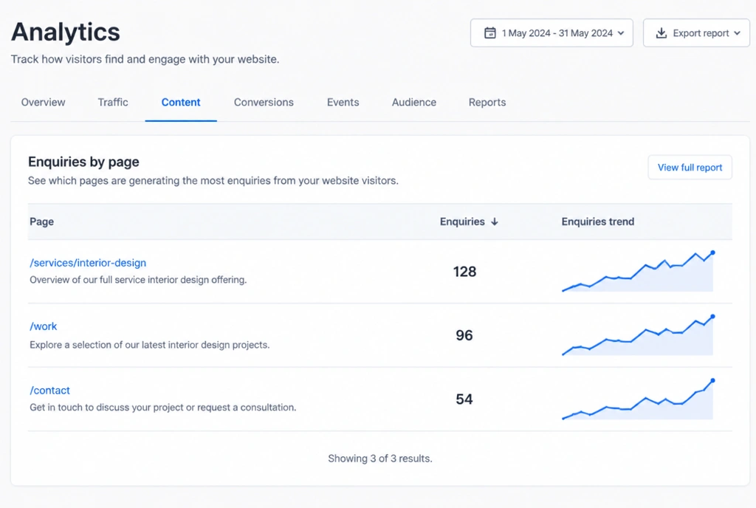Go to the Events tab
Image resolution: width=756 pixels, height=508 pixels.
coord(343,102)
